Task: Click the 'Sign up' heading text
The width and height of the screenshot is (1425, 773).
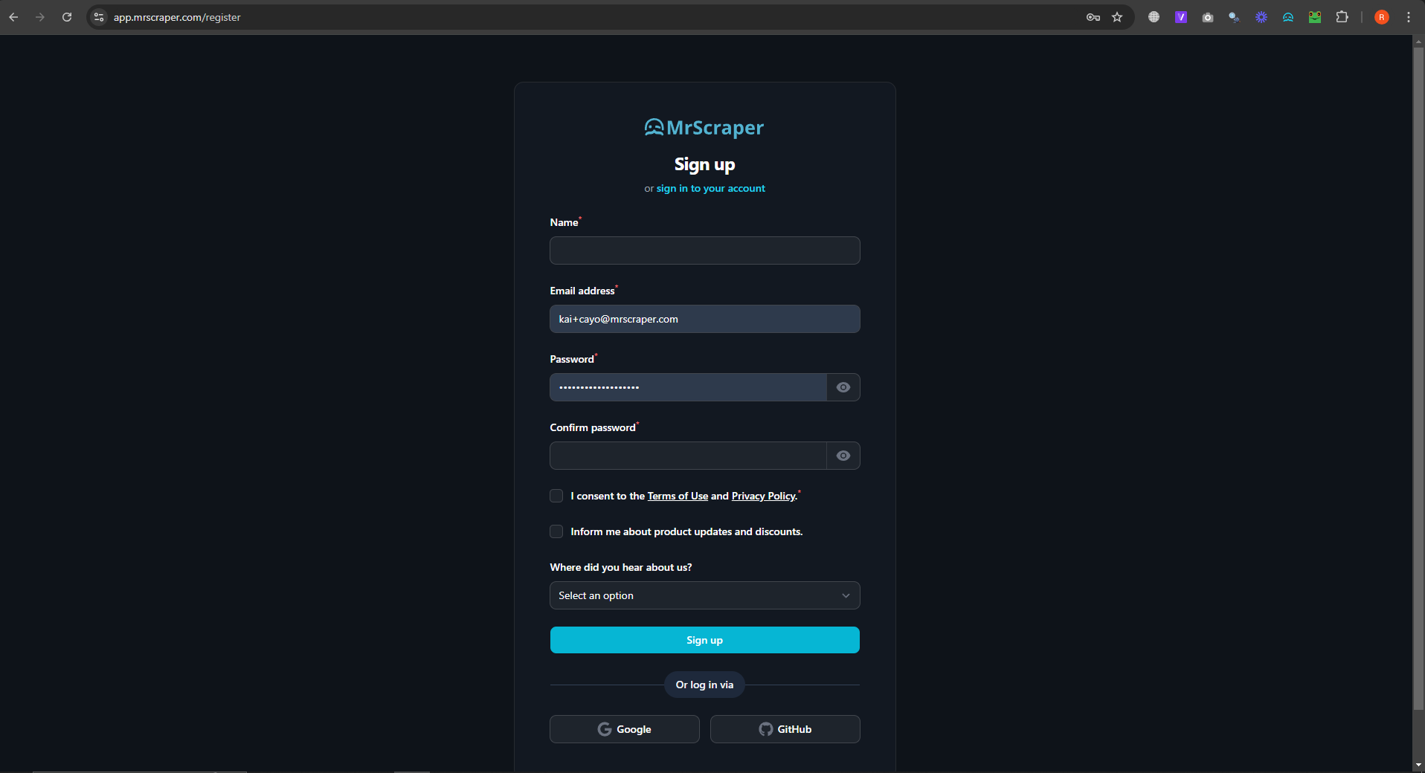Action: [704, 164]
